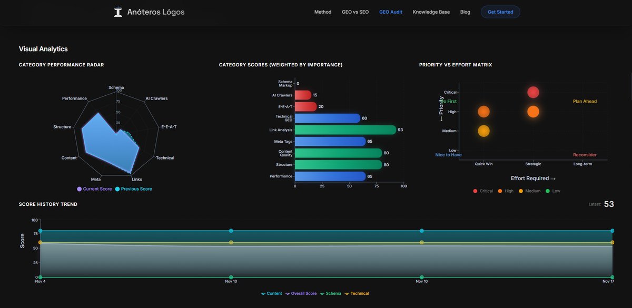This screenshot has width=632, height=308.
Task: Click the Category Performance Radar title
Action: [x=61, y=65]
